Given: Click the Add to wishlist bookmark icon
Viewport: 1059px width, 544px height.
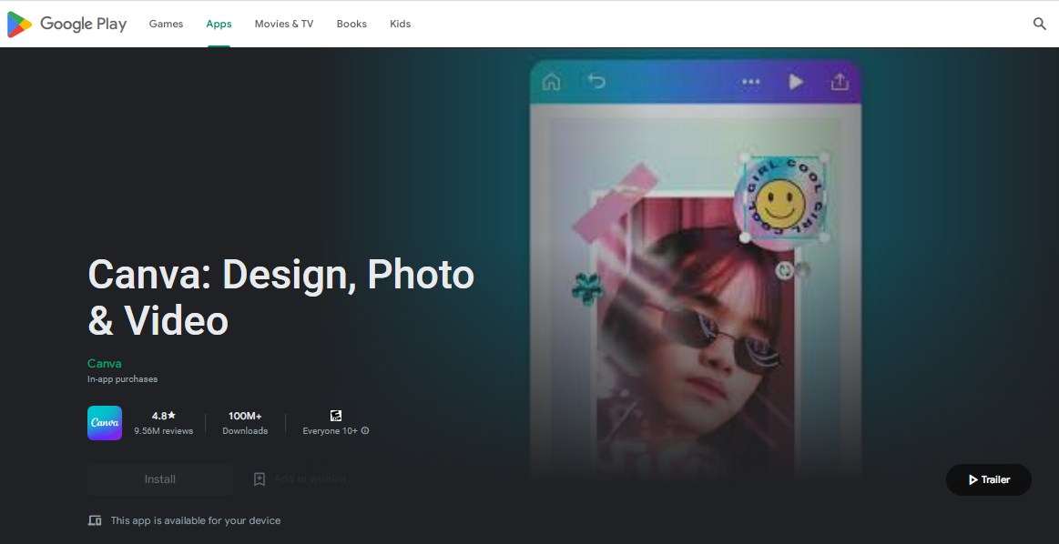Looking at the screenshot, I should 260,479.
